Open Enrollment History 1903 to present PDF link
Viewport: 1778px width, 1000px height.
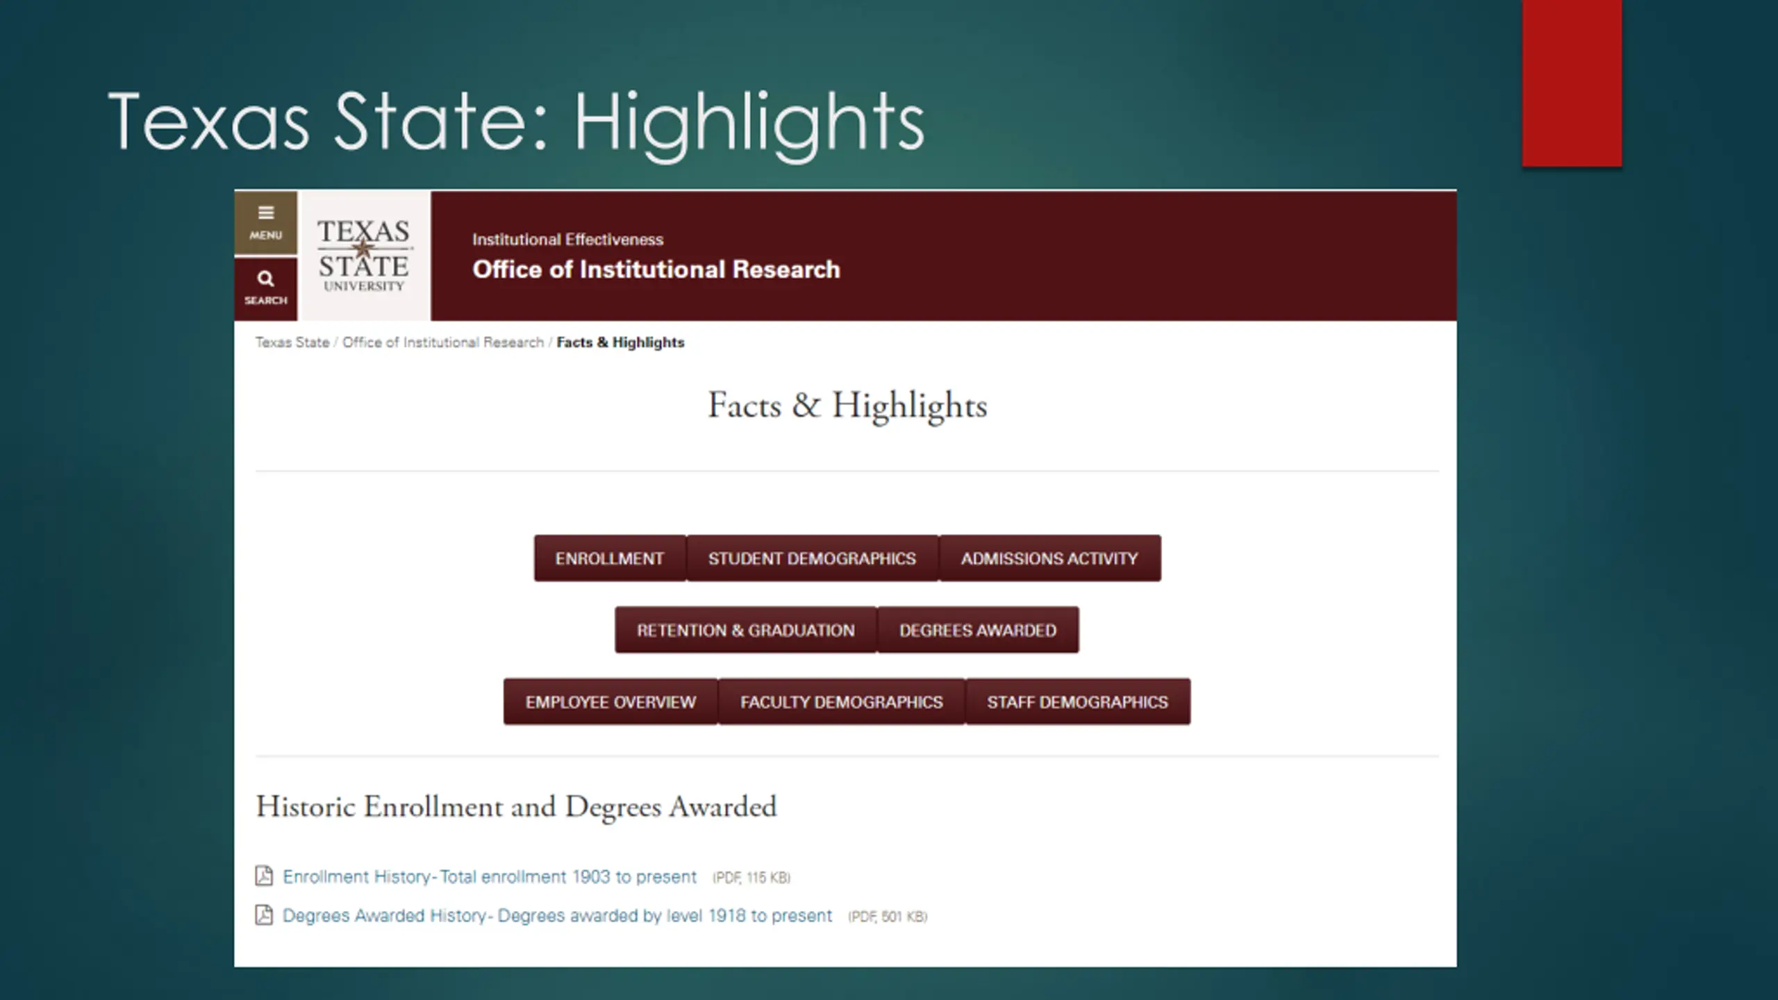(490, 877)
